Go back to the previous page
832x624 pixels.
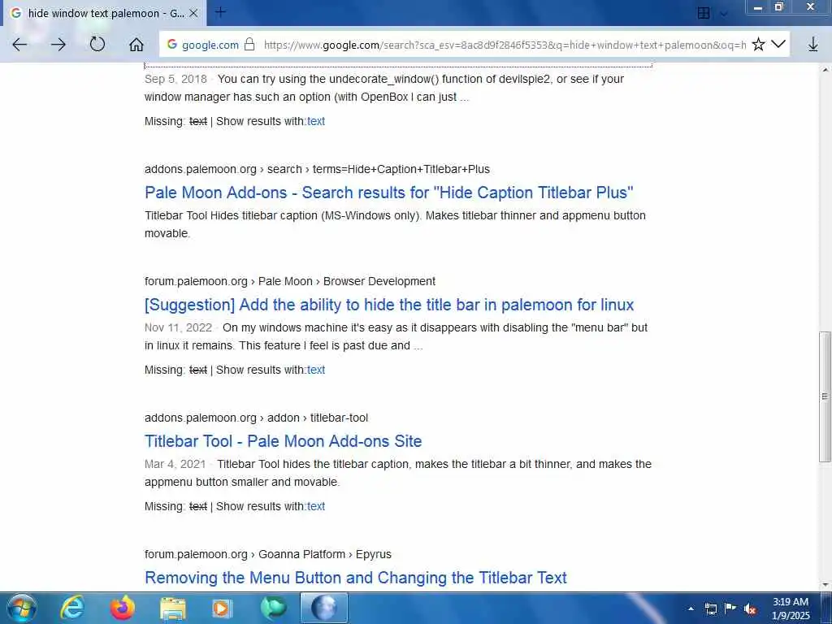tap(19, 45)
